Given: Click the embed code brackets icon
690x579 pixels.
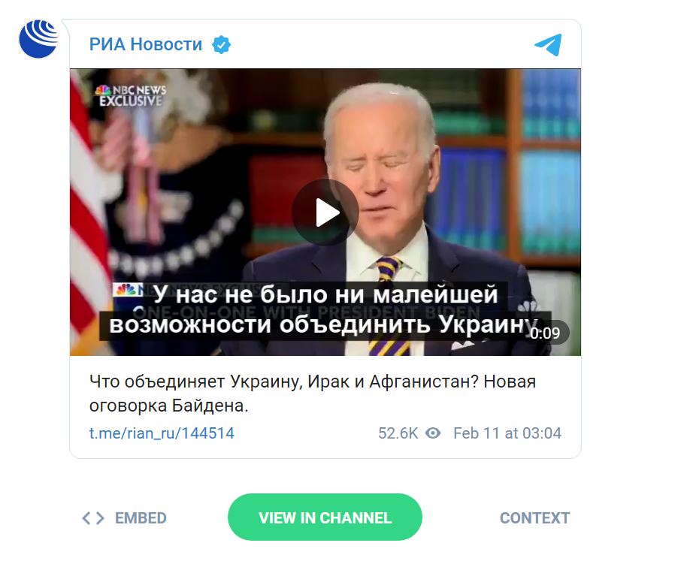Looking at the screenshot, I should click(93, 518).
